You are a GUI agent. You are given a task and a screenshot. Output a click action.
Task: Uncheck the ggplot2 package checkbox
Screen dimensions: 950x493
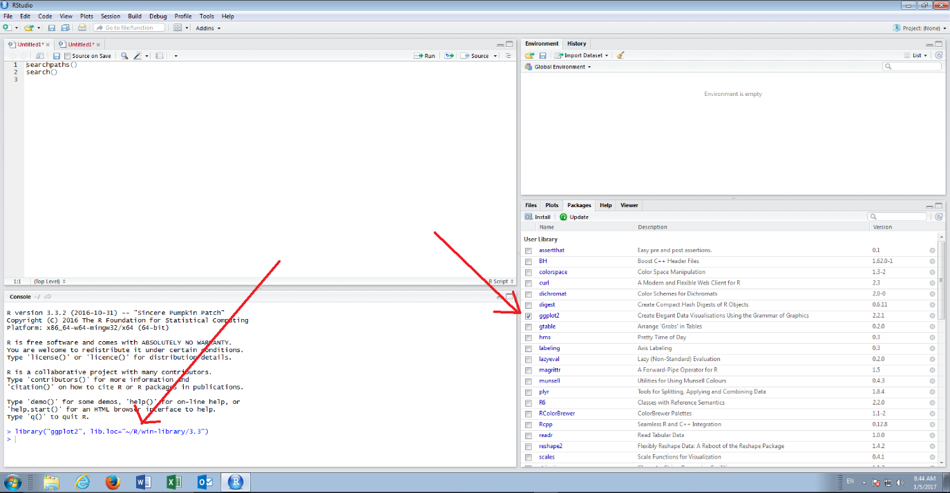pos(529,316)
